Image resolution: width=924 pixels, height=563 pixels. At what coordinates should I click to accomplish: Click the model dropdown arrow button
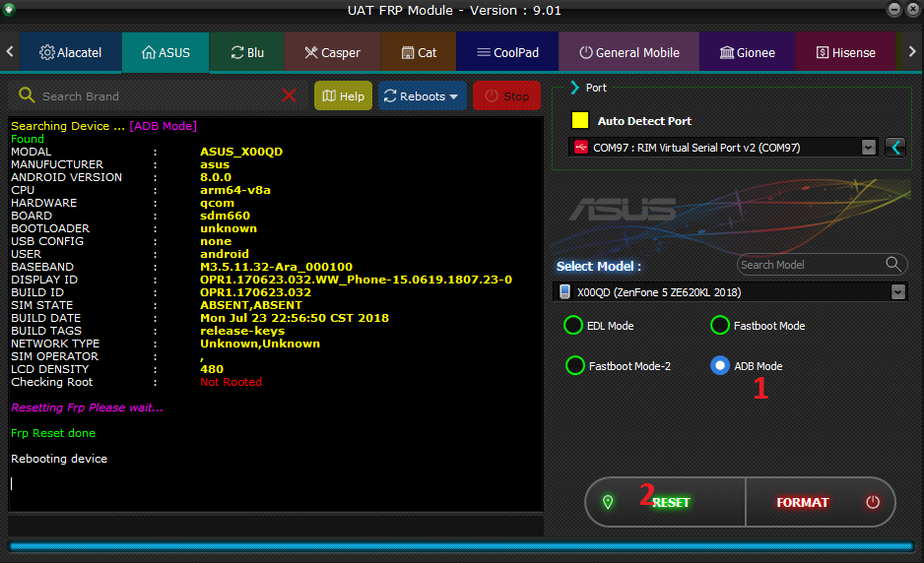click(x=897, y=292)
